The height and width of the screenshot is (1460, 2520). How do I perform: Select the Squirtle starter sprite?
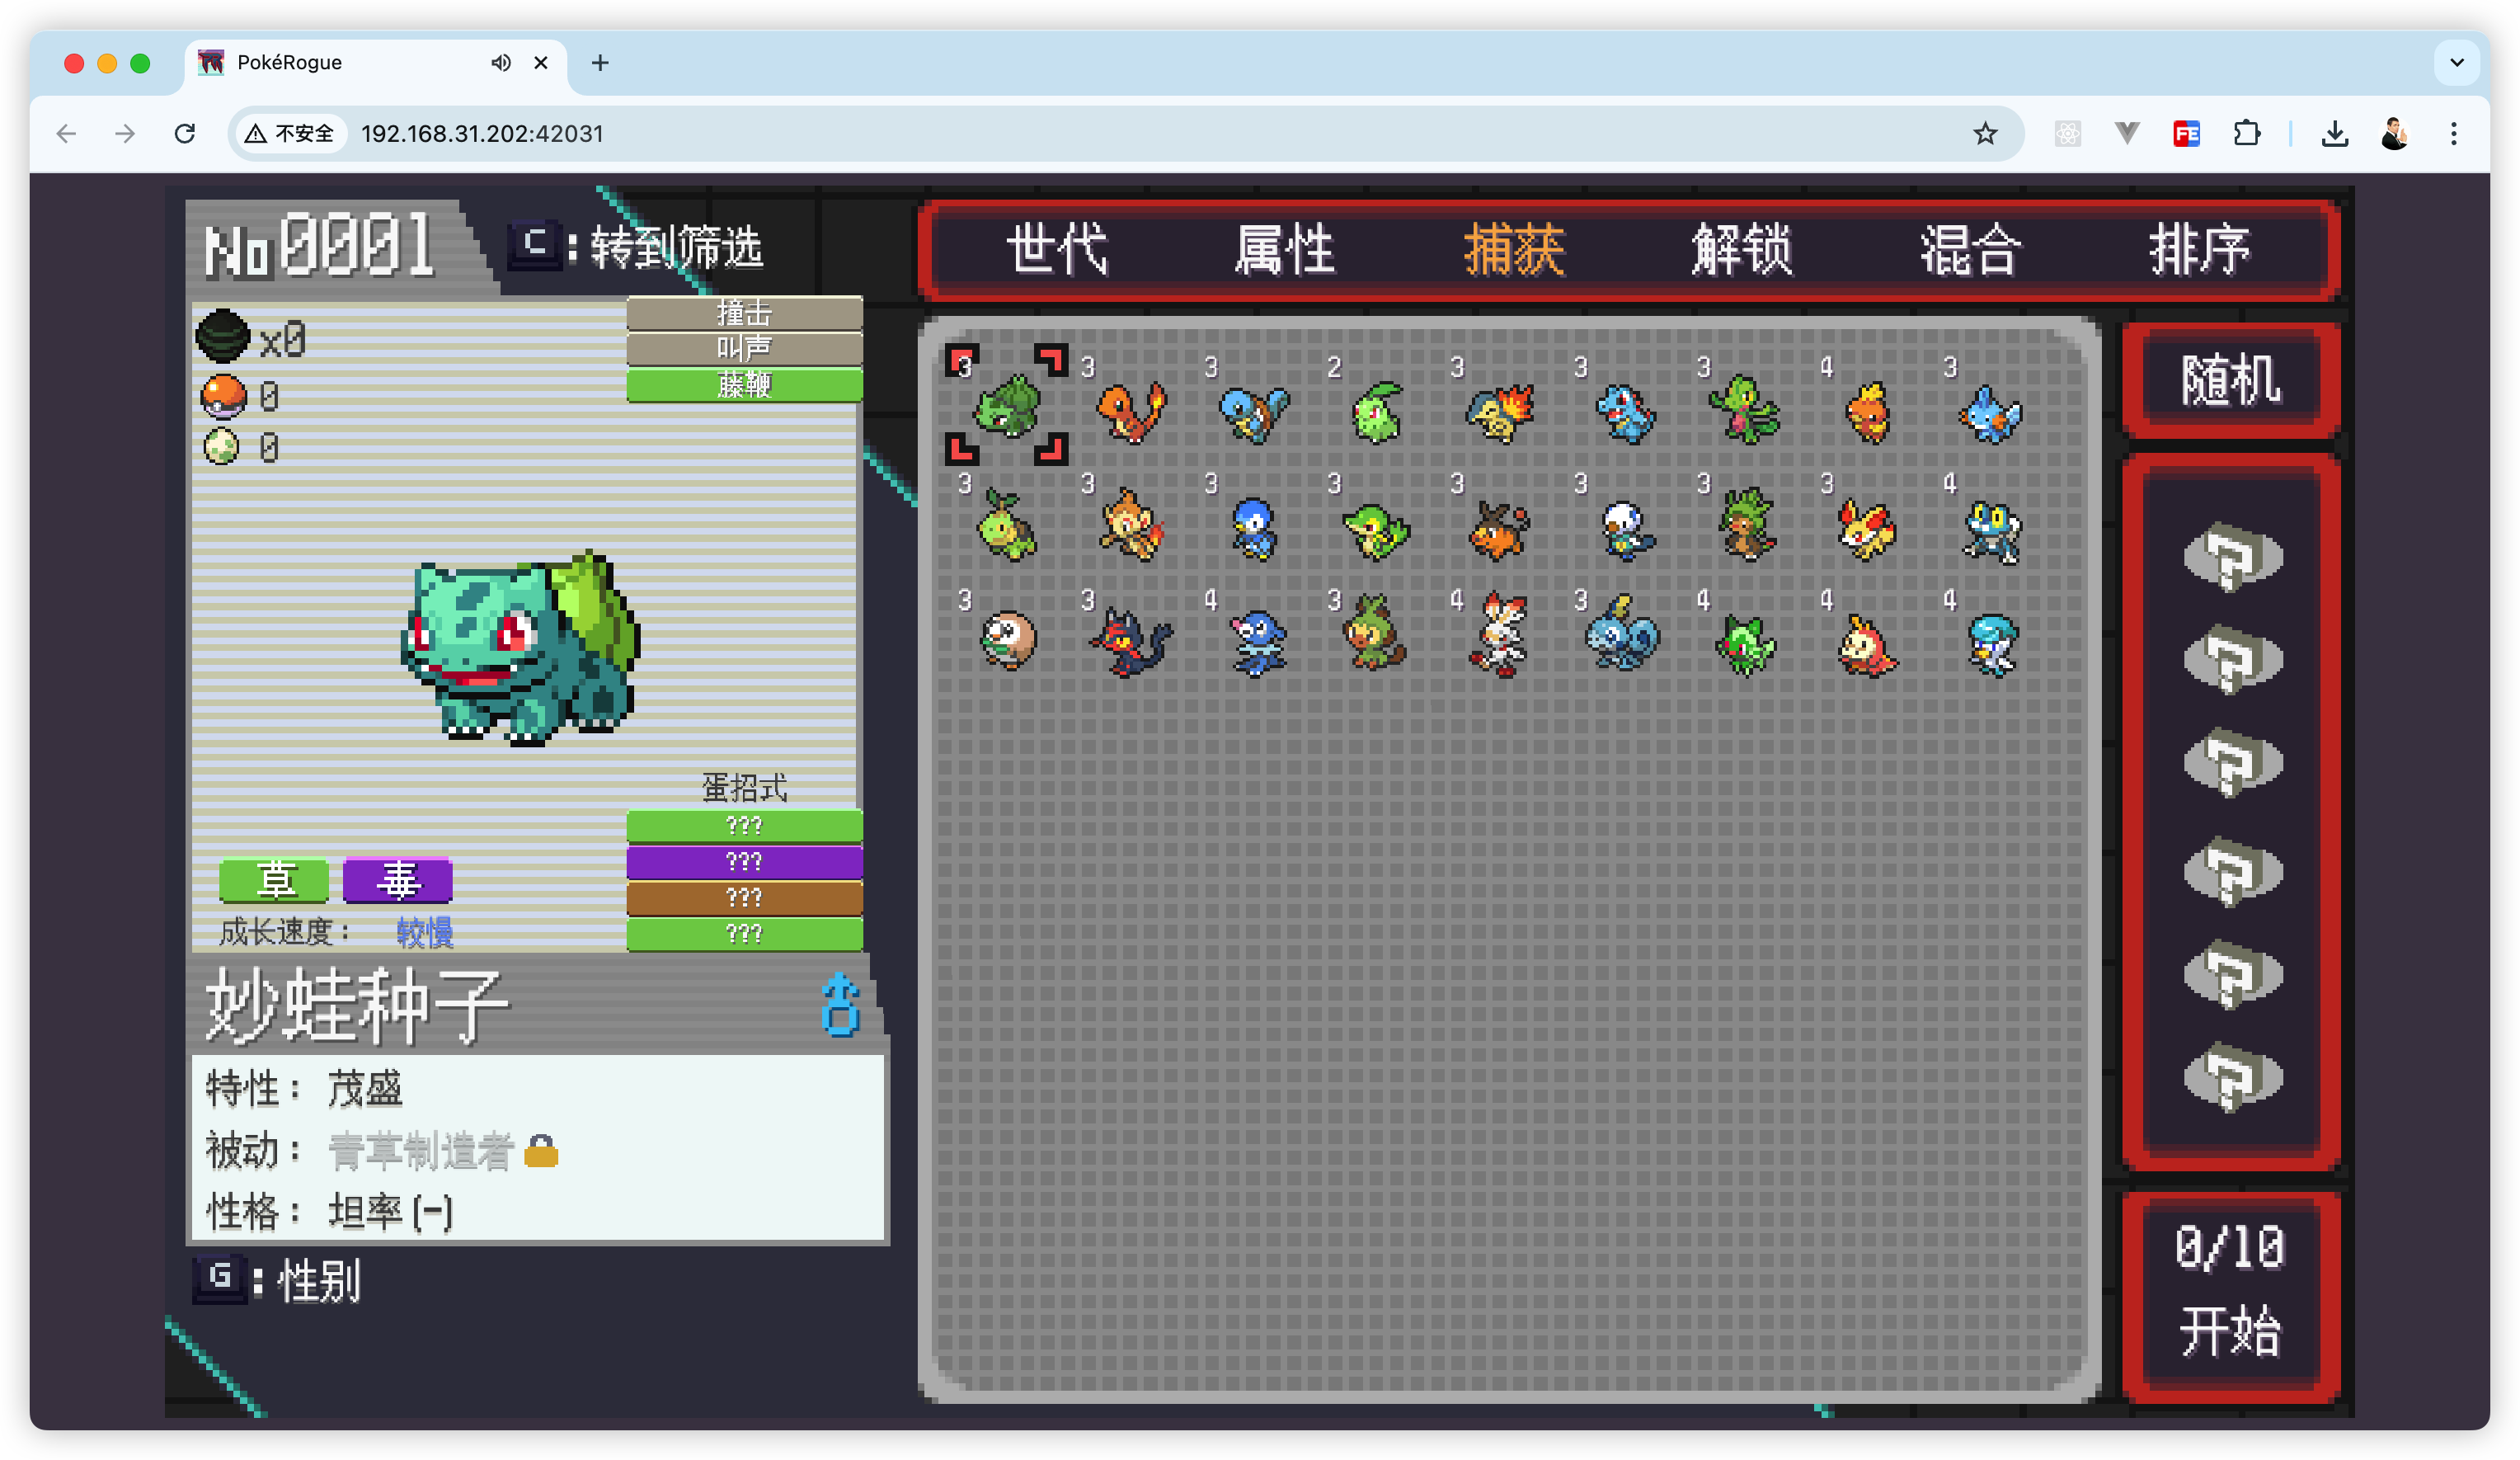1254,413
